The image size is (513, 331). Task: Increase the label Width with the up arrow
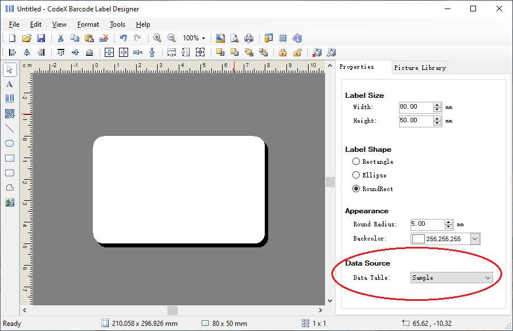click(437, 105)
